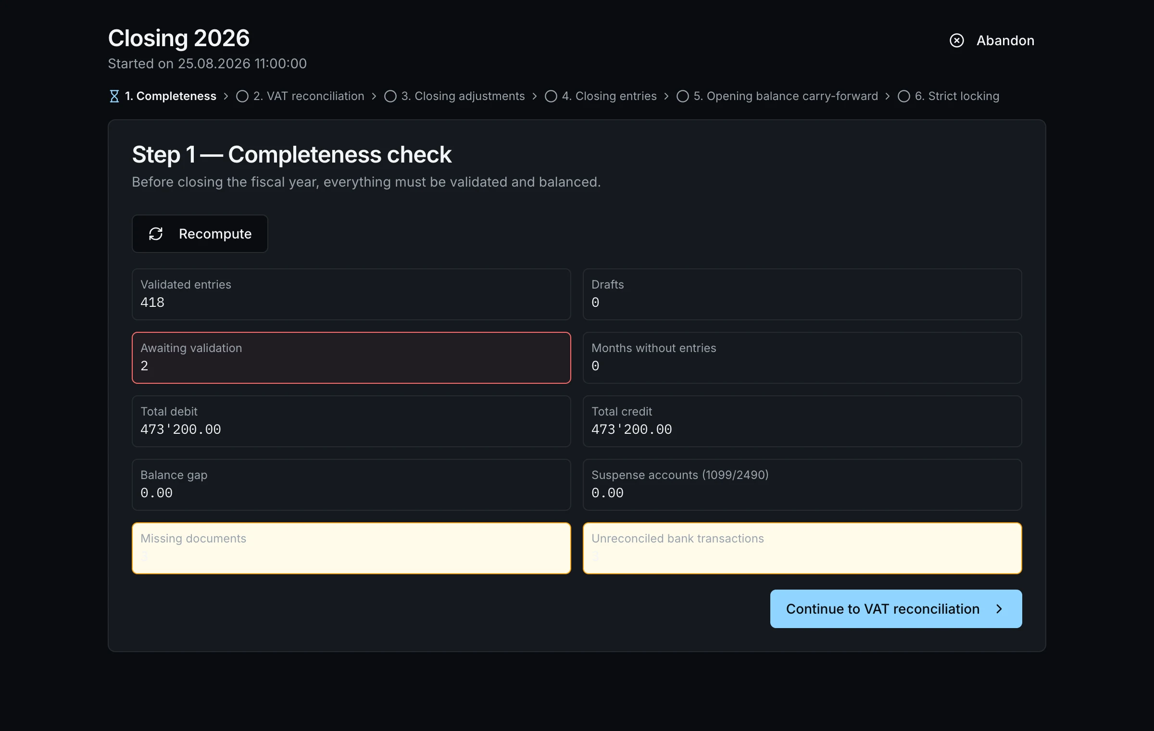This screenshot has width=1154, height=731.
Task: Click the Recompute refresh arrows icon
Action: (156, 234)
